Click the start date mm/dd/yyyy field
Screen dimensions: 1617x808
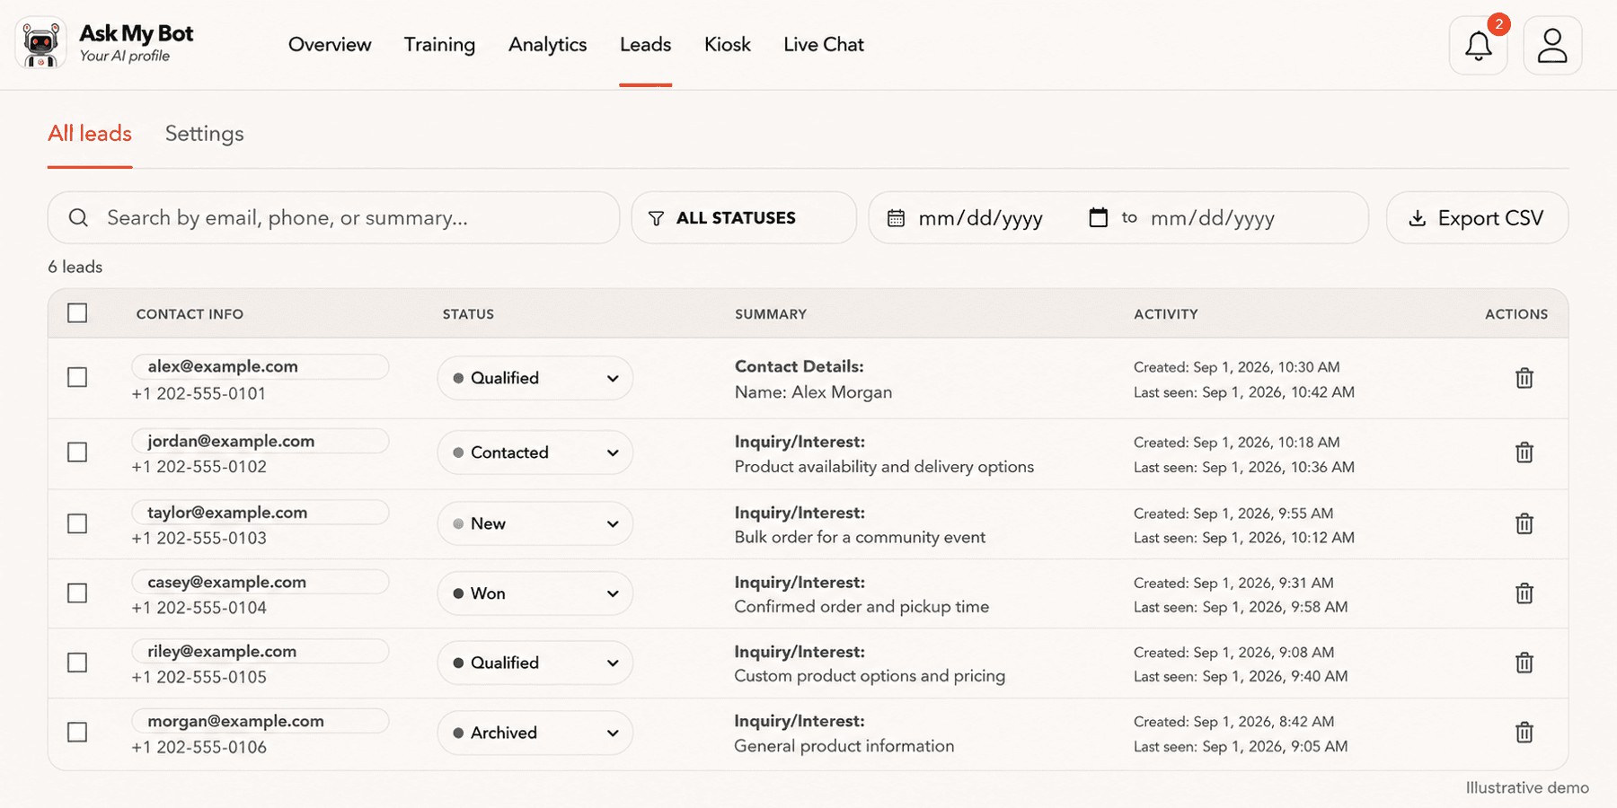980,218
